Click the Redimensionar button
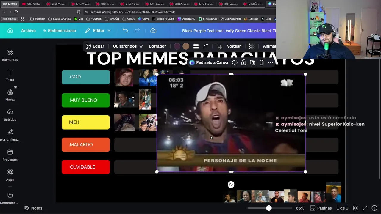 [x=60, y=31]
